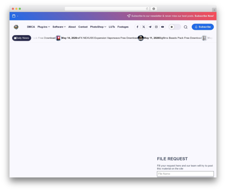
Task: Open the Footages menu item
Action: tap(123, 27)
